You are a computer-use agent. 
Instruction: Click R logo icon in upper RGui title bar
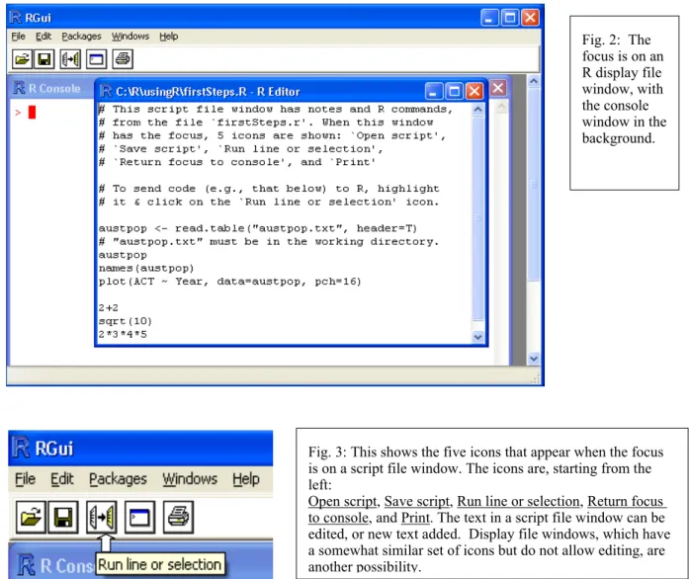pyautogui.click(x=16, y=18)
